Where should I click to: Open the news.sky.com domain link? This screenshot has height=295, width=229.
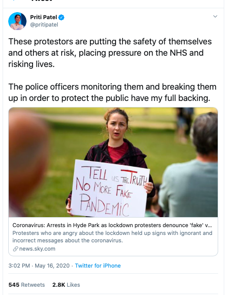(x=37, y=249)
